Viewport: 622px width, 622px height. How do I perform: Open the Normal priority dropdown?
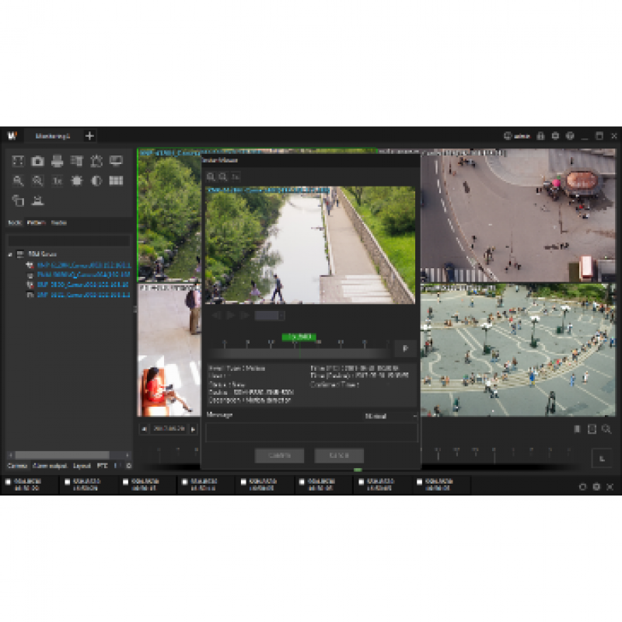(x=390, y=416)
